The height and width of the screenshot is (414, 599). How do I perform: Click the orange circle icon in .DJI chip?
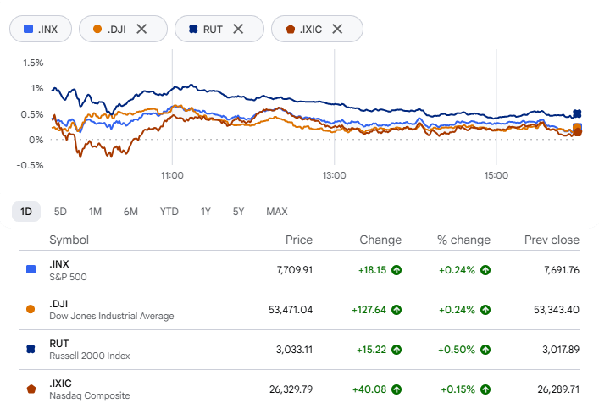point(97,29)
